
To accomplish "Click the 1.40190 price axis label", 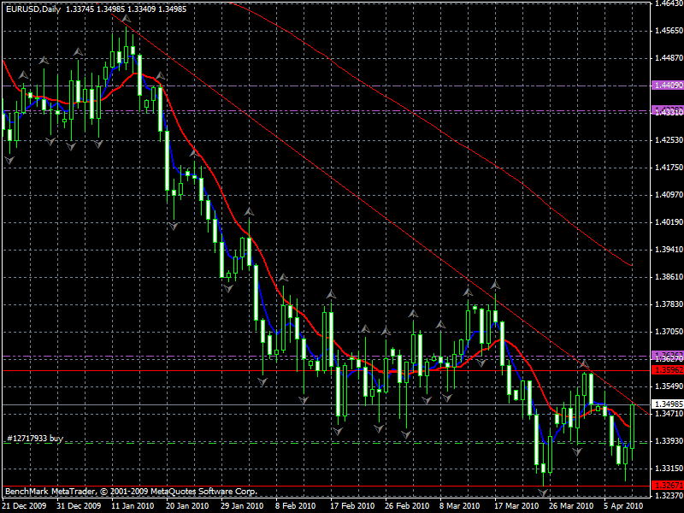I will 669,222.
